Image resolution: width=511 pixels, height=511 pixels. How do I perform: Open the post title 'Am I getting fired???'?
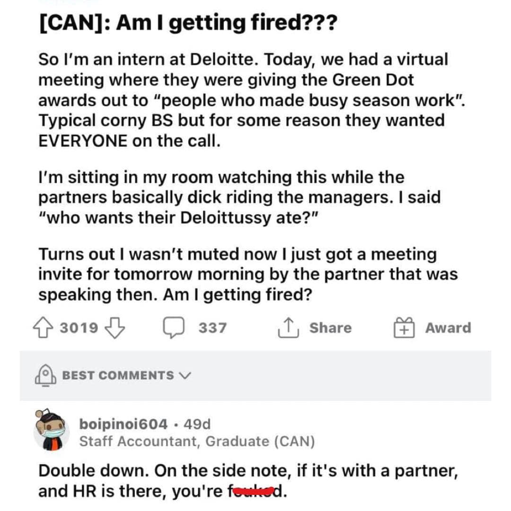[187, 22]
